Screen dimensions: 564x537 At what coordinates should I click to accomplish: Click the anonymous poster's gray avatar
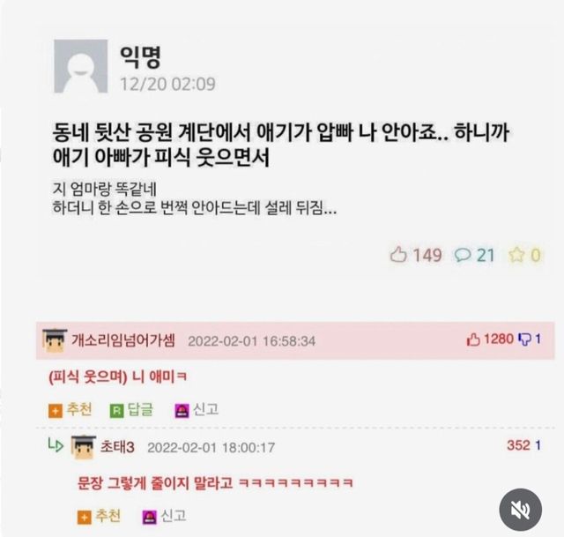80,66
